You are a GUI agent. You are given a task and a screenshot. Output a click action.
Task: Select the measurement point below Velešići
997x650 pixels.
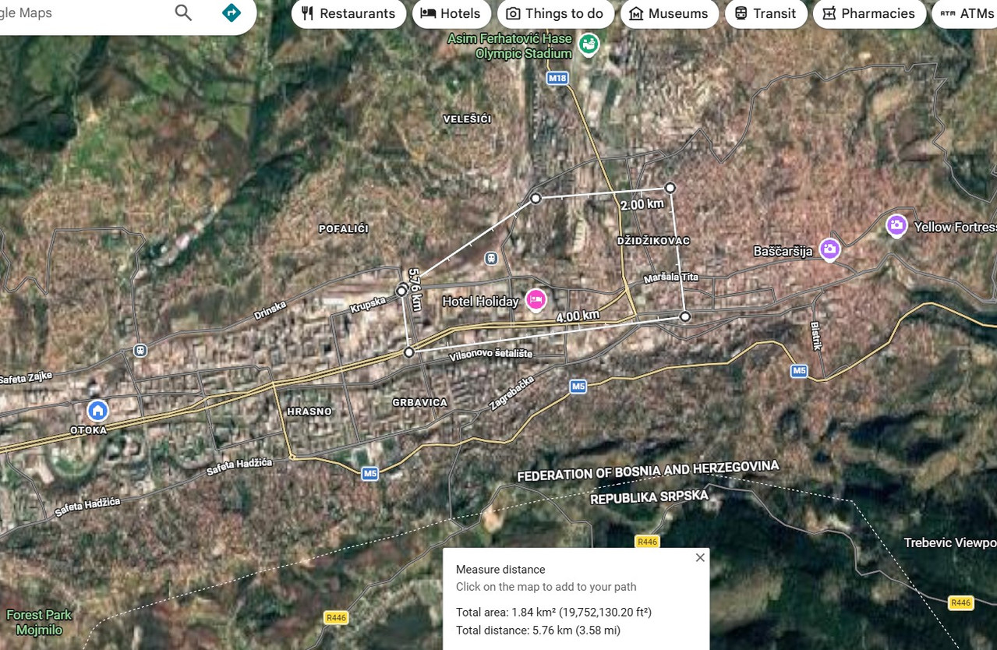[x=536, y=198]
